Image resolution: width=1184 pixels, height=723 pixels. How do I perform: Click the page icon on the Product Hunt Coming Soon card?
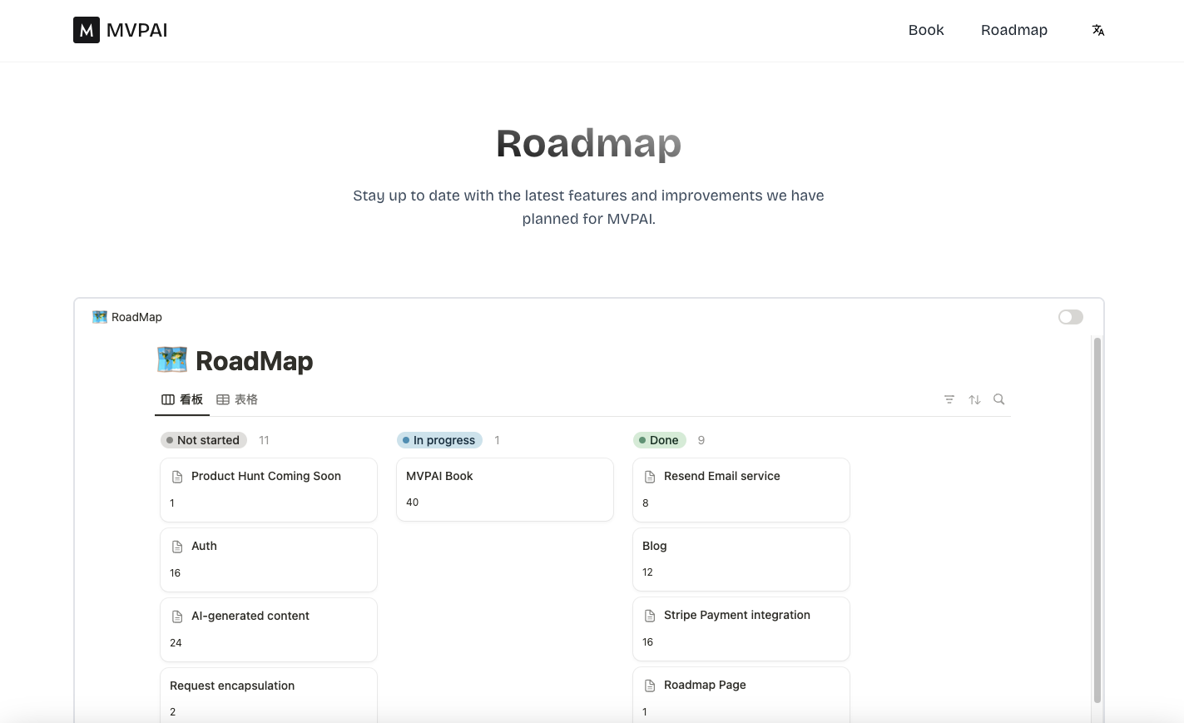(x=177, y=477)
